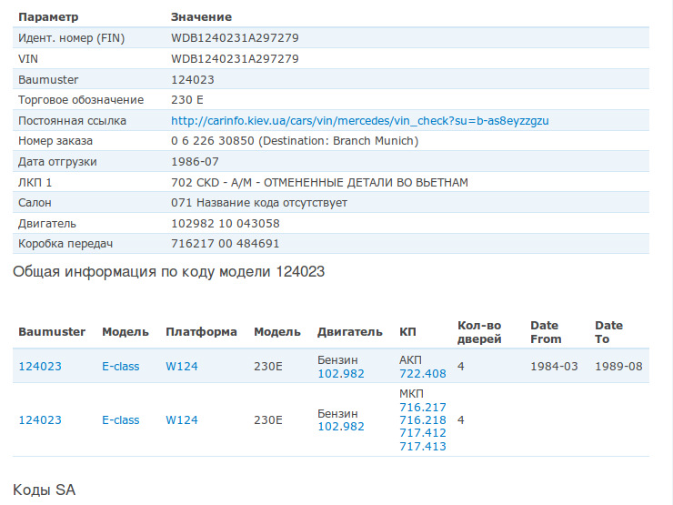Click the 'Значение' column header
The width and height of the screenshot is (673, 505).
coord(201,16)
